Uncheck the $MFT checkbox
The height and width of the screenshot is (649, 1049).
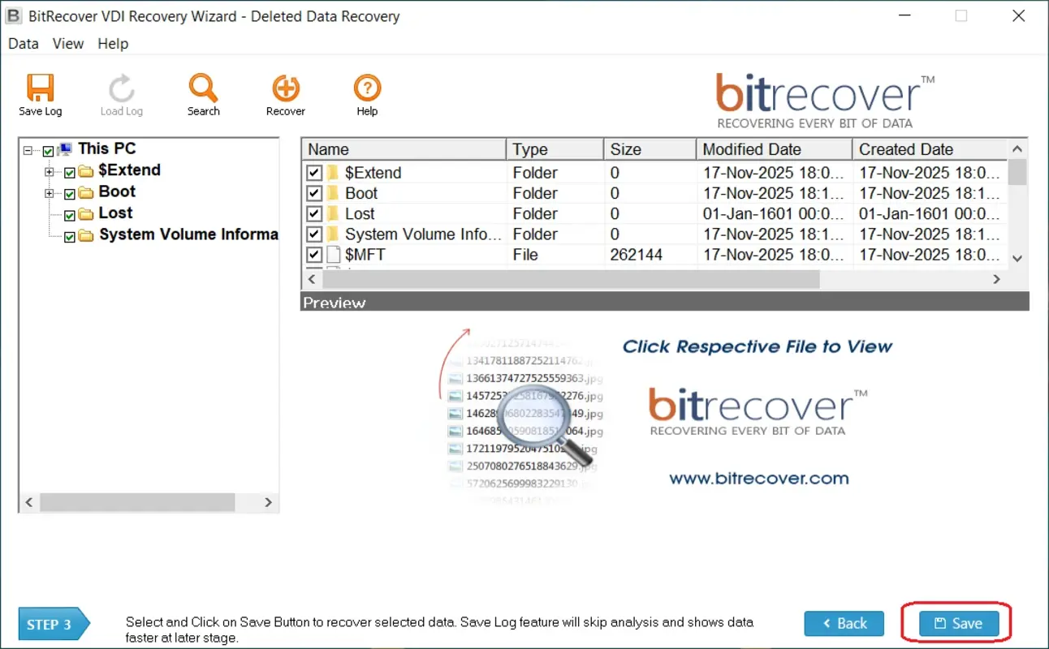[x=313, y=254]
